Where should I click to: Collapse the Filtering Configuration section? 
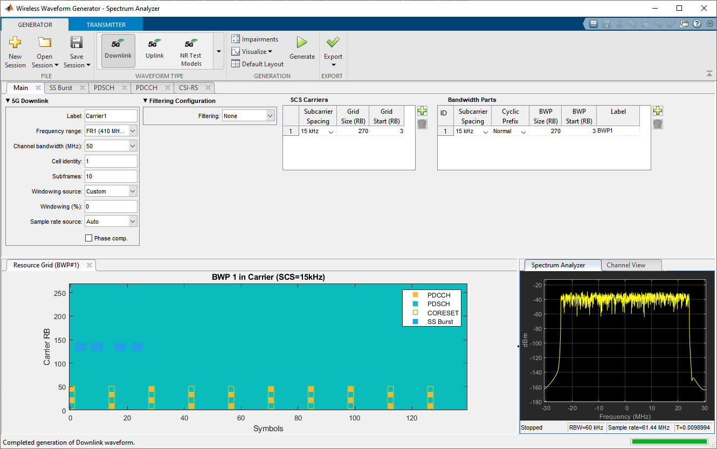[146, 101]
